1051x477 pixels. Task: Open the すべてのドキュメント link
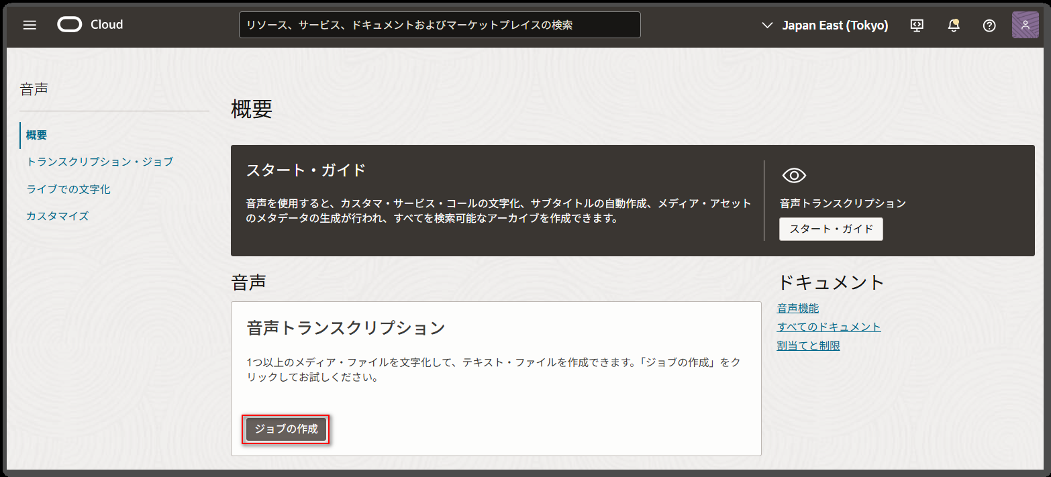pos(829,327)
